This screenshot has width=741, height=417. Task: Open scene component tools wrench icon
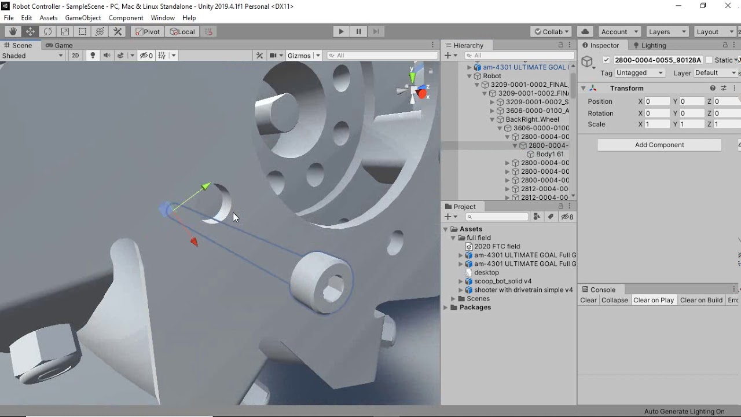(259, 56)
